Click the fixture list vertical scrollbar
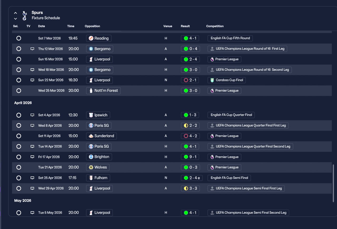The width and height of the screenshot is (337, 229). point(333,183)
